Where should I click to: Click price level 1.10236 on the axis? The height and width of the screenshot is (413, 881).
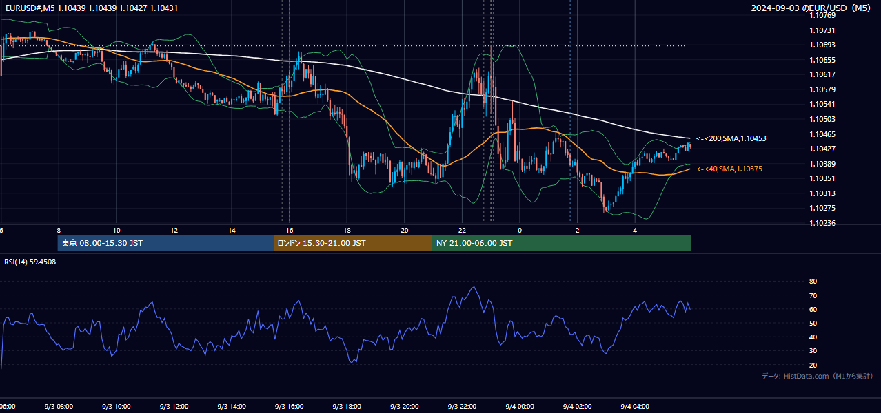(822, 223)
